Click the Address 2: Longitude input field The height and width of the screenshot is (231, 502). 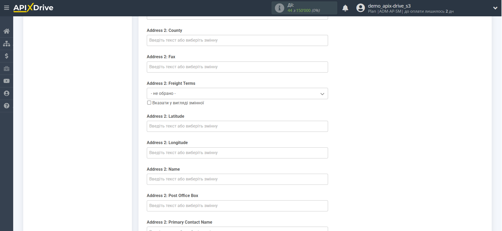point(237,153)
